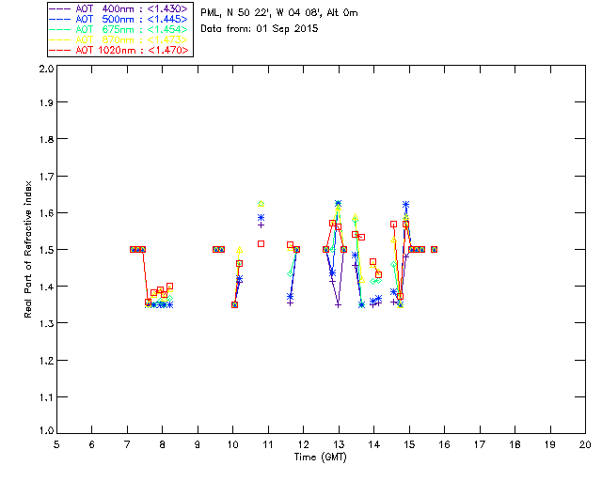Click the y-axis tick label '2.0'
This screenshot has width=602, height=481.
[x=46, y=69]
